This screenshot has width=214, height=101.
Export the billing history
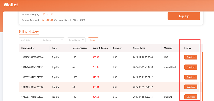[93, 40]
